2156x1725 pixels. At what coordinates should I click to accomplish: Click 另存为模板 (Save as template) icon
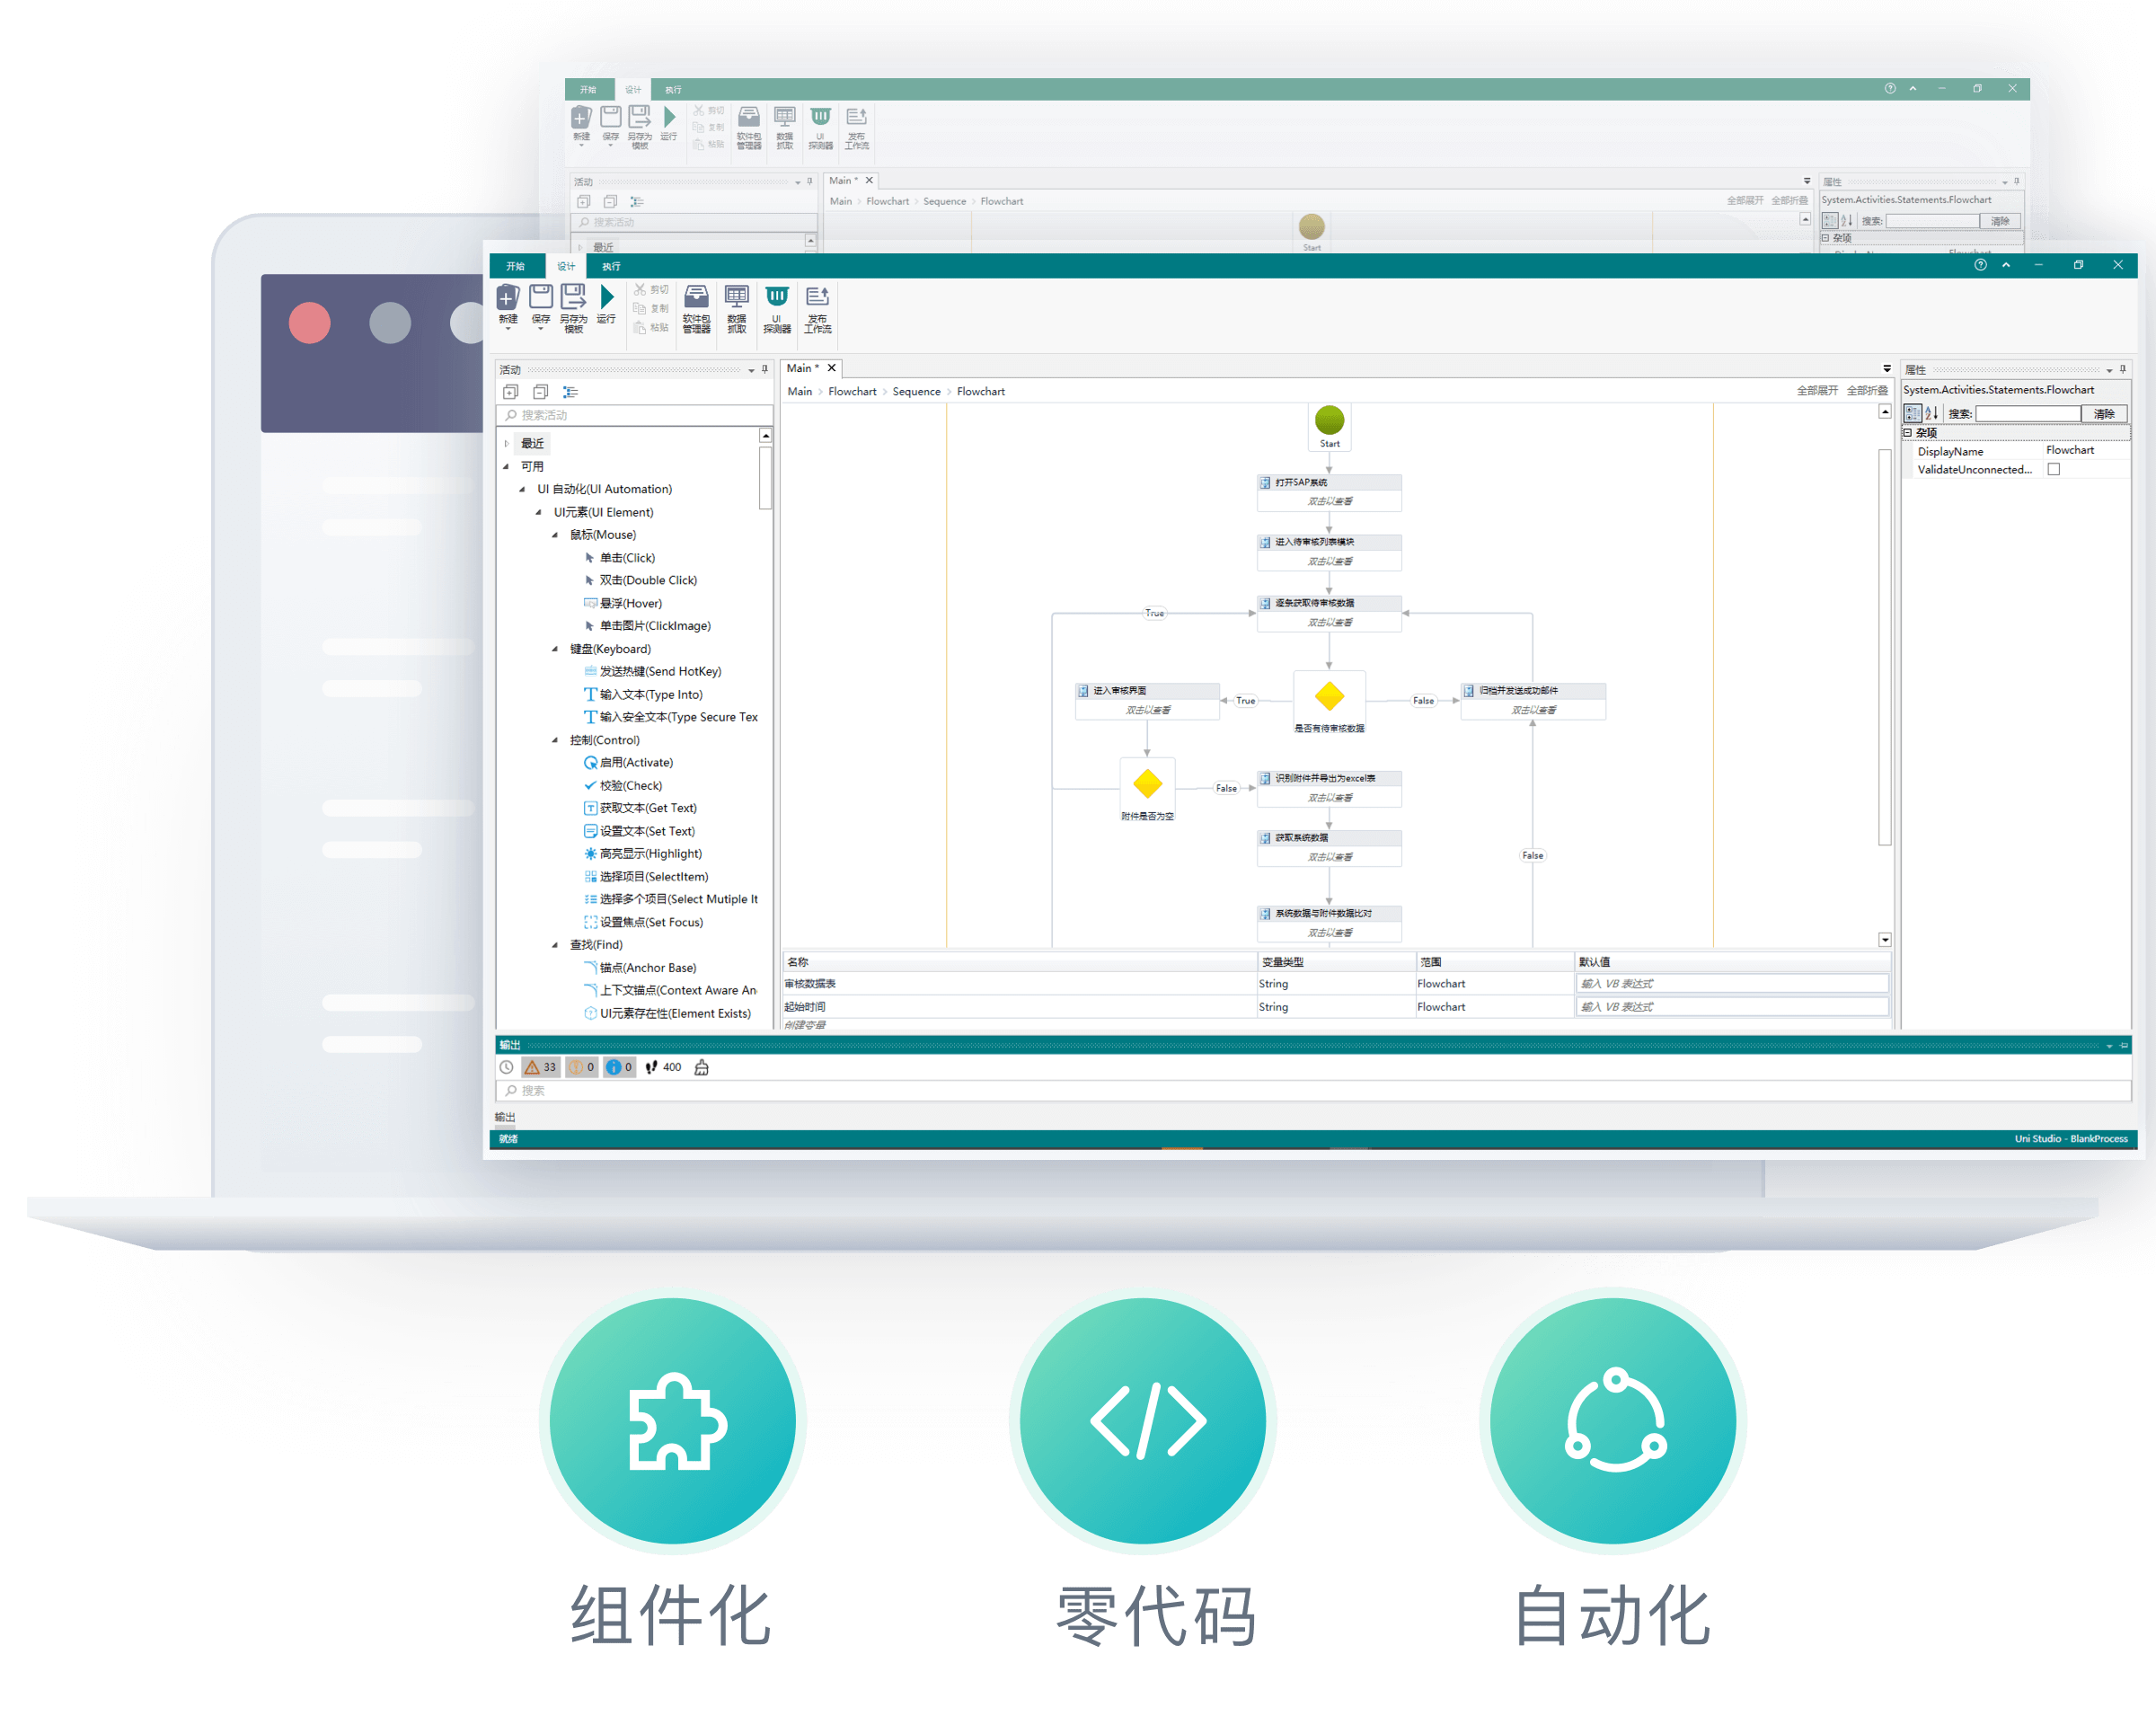coord(573,297)
